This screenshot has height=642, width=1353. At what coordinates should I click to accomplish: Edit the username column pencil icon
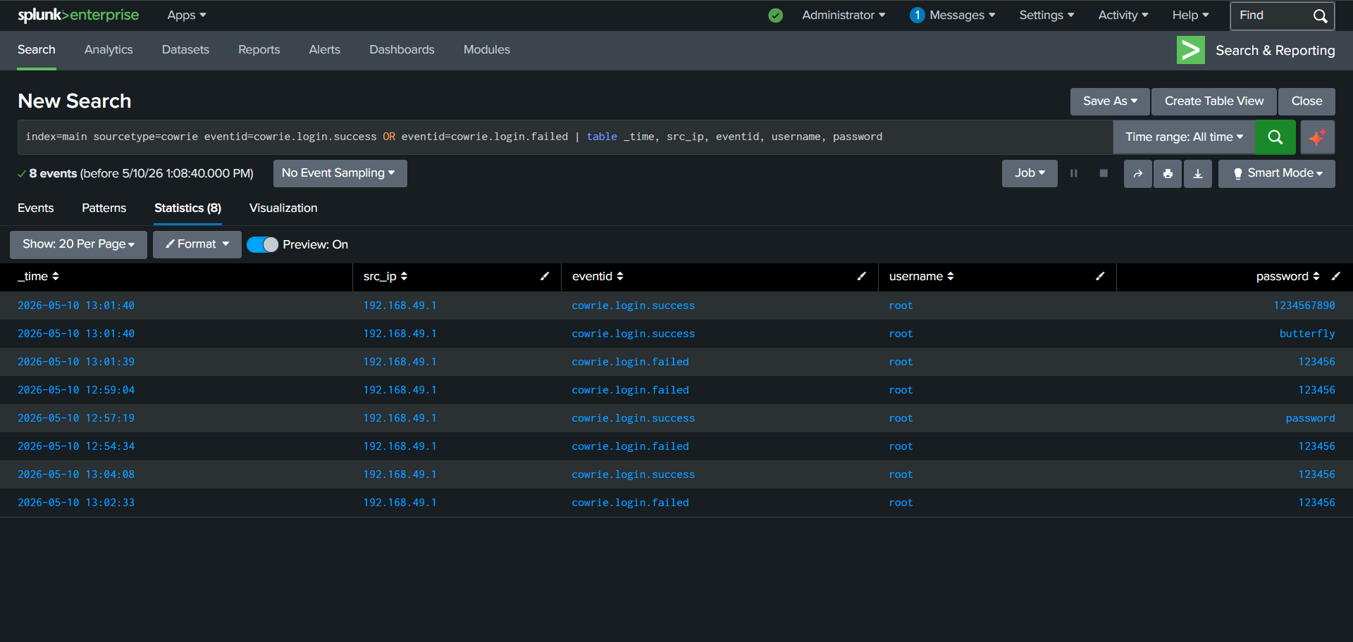[1100, 277]
